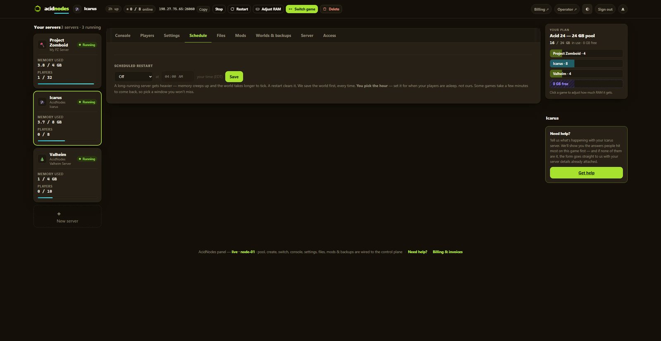
Task: Click the "1 / 32" players value
Action: click(45, 78)
